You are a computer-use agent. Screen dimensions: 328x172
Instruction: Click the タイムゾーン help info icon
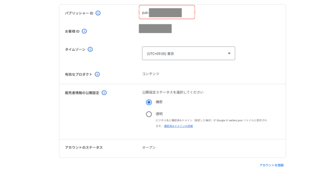pyautogui.click(x=90, y=50)
